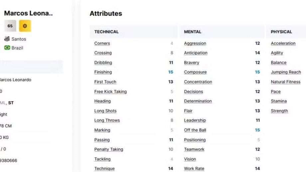Open the Composure attribute link
306x172 pixels.
coord(195,72)
